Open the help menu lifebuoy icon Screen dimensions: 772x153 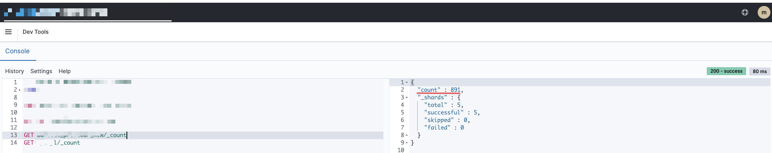[x=745, y=12]
